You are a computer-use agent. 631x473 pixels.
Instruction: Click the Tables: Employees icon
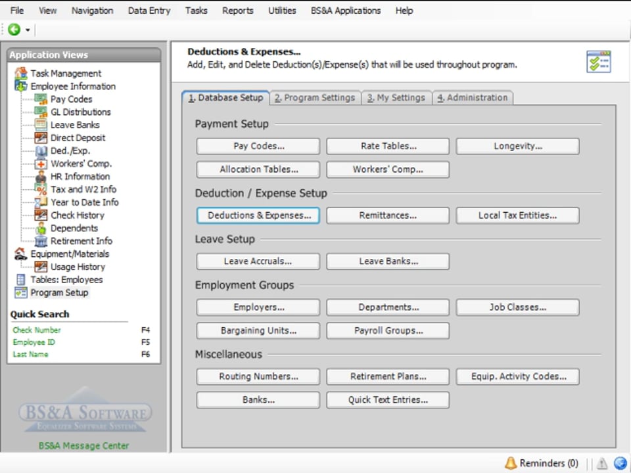(21, 280)
